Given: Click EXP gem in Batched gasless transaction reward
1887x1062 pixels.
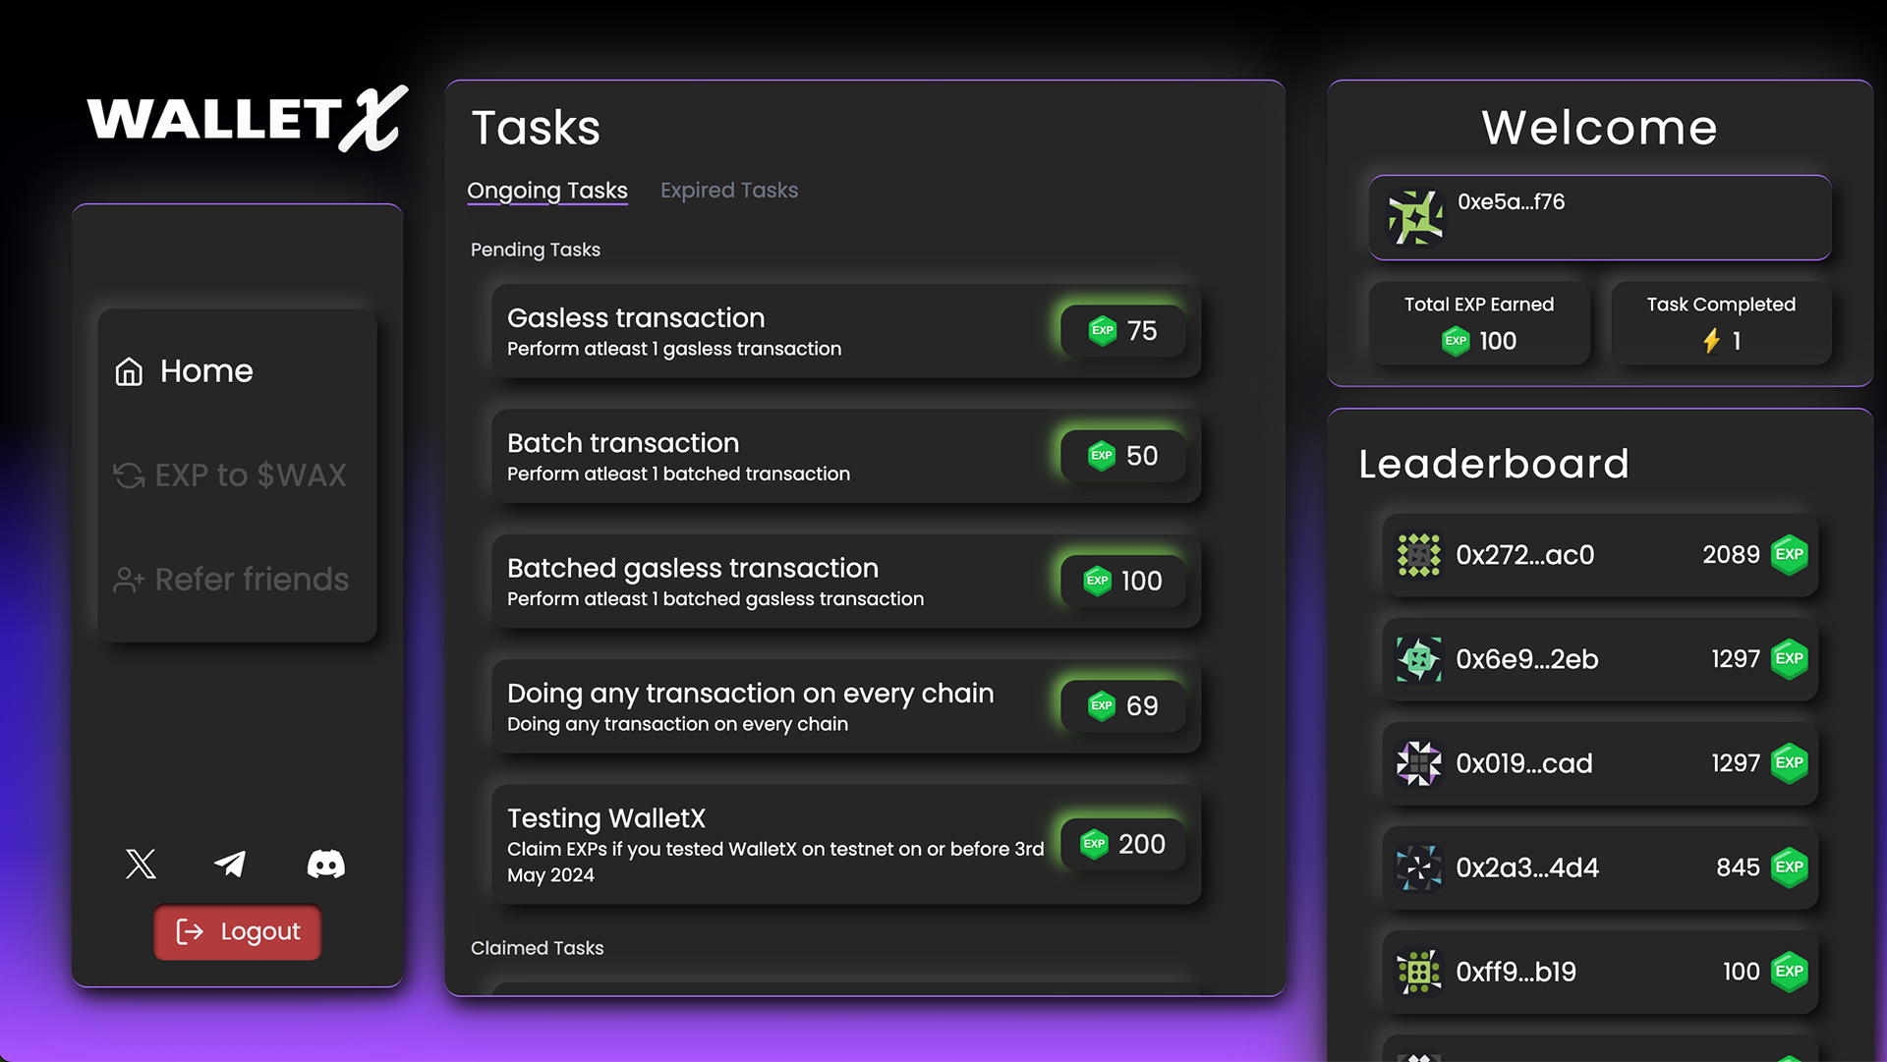Looking at the screenshot, I should [x=1098, y=581].
